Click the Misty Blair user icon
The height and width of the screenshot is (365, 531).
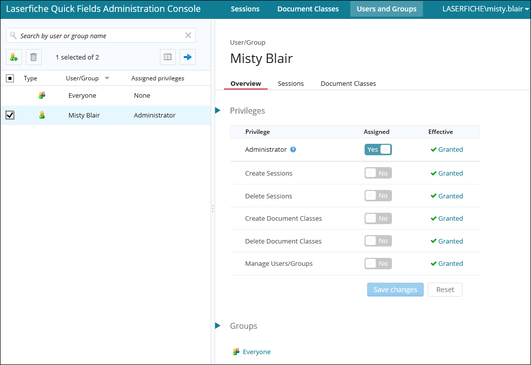pos(42,115)
